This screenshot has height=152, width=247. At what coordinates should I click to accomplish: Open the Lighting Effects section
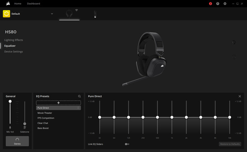[x=14, y=40]
